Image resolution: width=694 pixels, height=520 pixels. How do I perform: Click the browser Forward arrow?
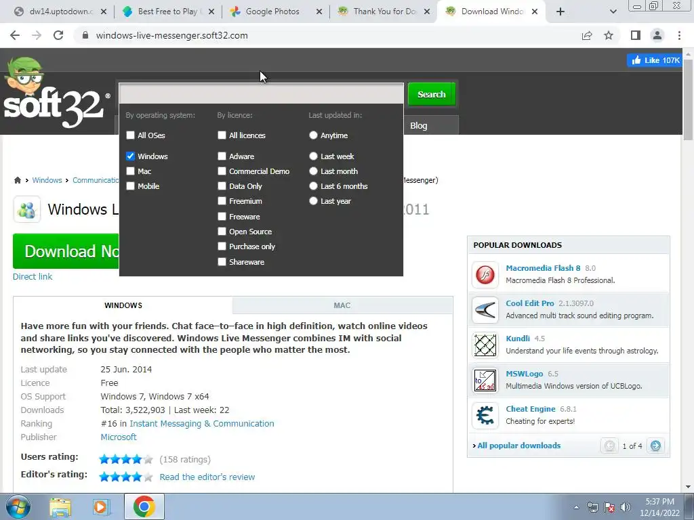point(37,35)
